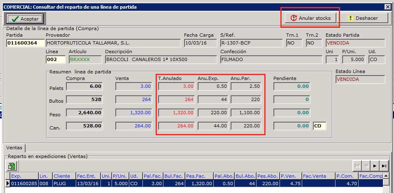Screen dimensions: 394x193
Task: Go to the next record arrow
Action: pos(375,166)
